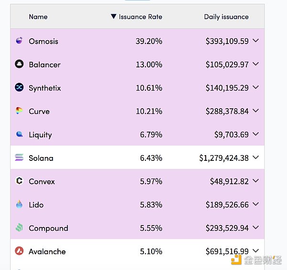Expand the Curve row chevron
Image resolution: width=287 pixels, height=270 pixels.
[x=256, y=111]
